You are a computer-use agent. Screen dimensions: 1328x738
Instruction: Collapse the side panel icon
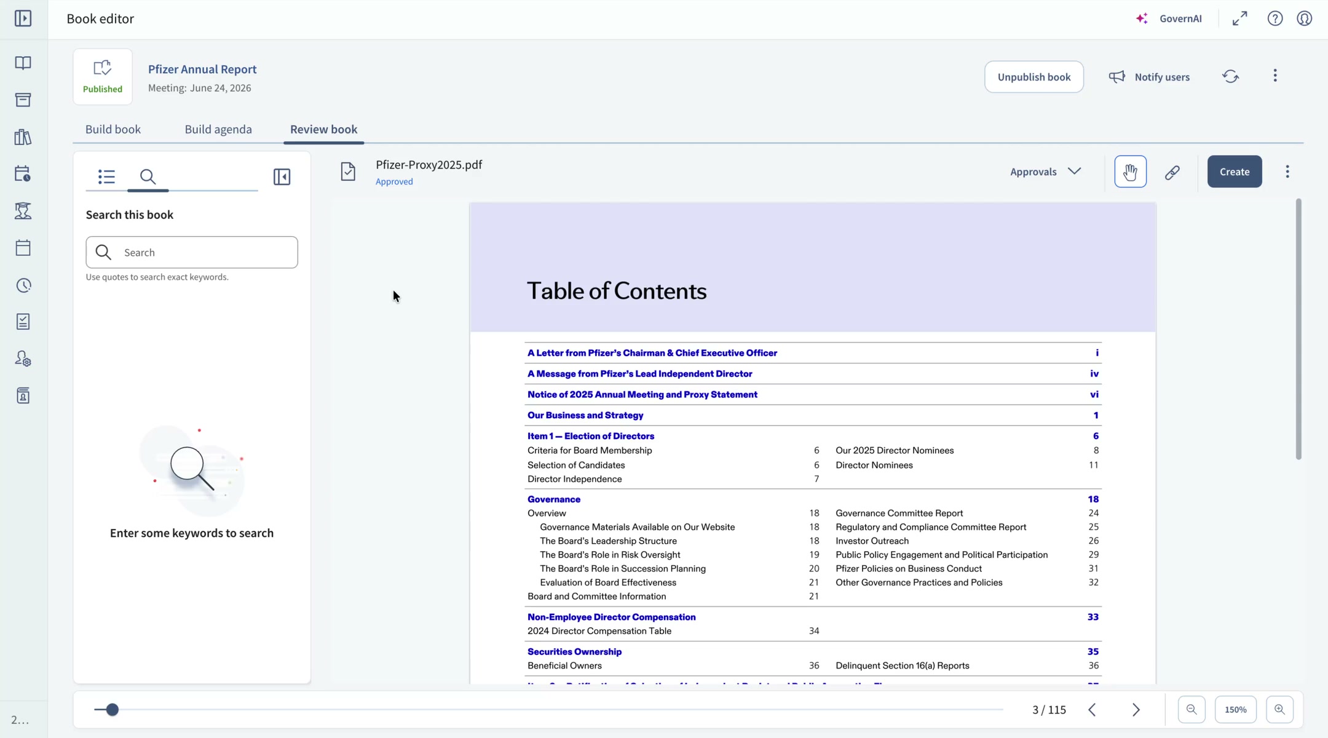282,177
